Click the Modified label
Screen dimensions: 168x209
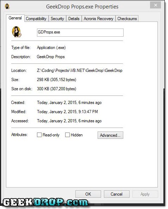(x=19, y=112)
